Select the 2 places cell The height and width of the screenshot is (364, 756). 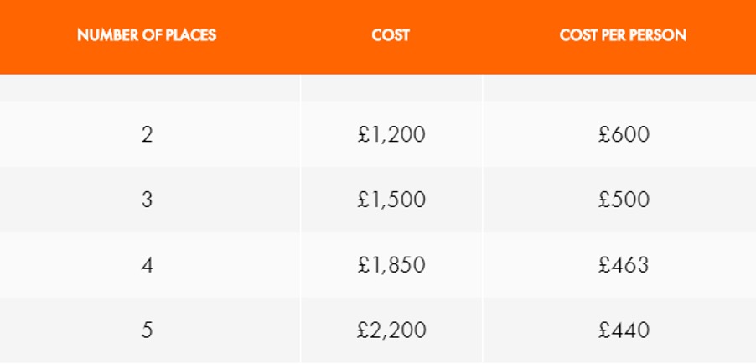tap(147, 134)
